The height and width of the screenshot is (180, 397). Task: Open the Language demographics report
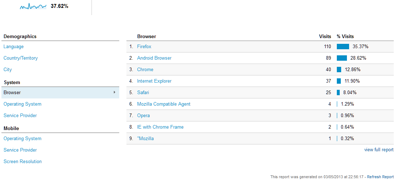click(14, 46)
